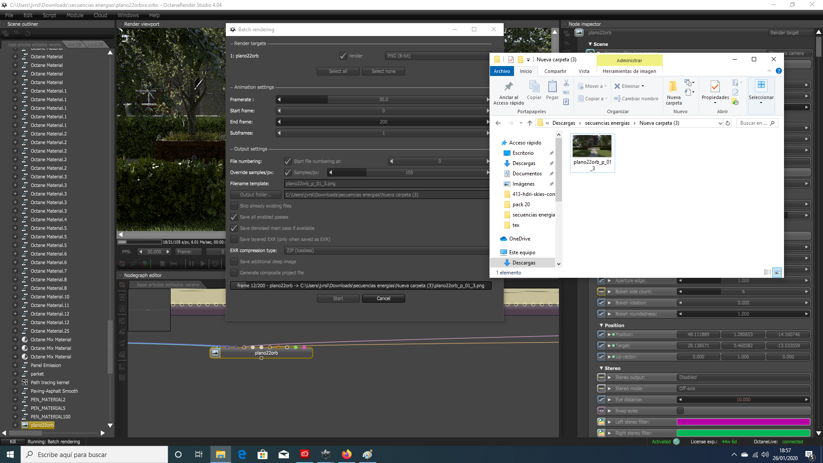Viewport: 823px width, 463px height.
Task: Click the Propiedades icon in Explorer ribbon
Action: click(x=715, y=87)
